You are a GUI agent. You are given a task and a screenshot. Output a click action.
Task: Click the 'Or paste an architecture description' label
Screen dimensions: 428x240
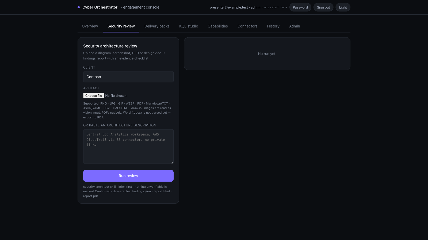tap(120, 125)
